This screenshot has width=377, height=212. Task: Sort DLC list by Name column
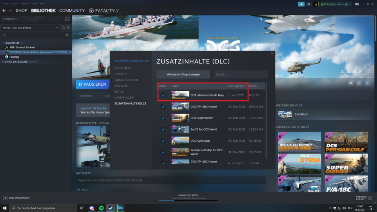point(175,86)
